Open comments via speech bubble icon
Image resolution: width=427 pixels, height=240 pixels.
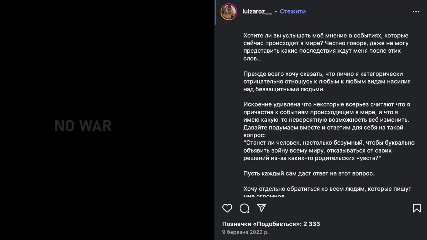point(244,208)
